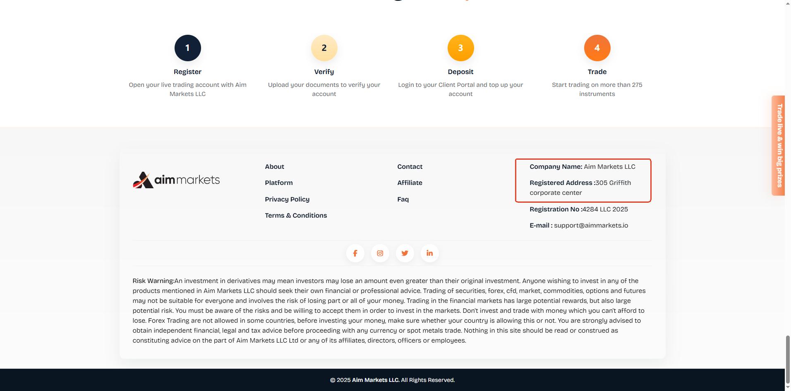Click the step 4 Trade circle
This screenshot has width=791, height=391.
[597, 48]
